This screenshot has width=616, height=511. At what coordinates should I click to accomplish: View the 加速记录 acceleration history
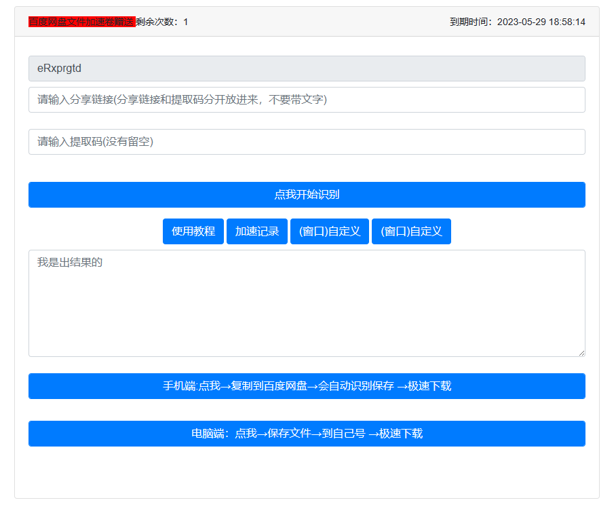click(x=256, y=231)
